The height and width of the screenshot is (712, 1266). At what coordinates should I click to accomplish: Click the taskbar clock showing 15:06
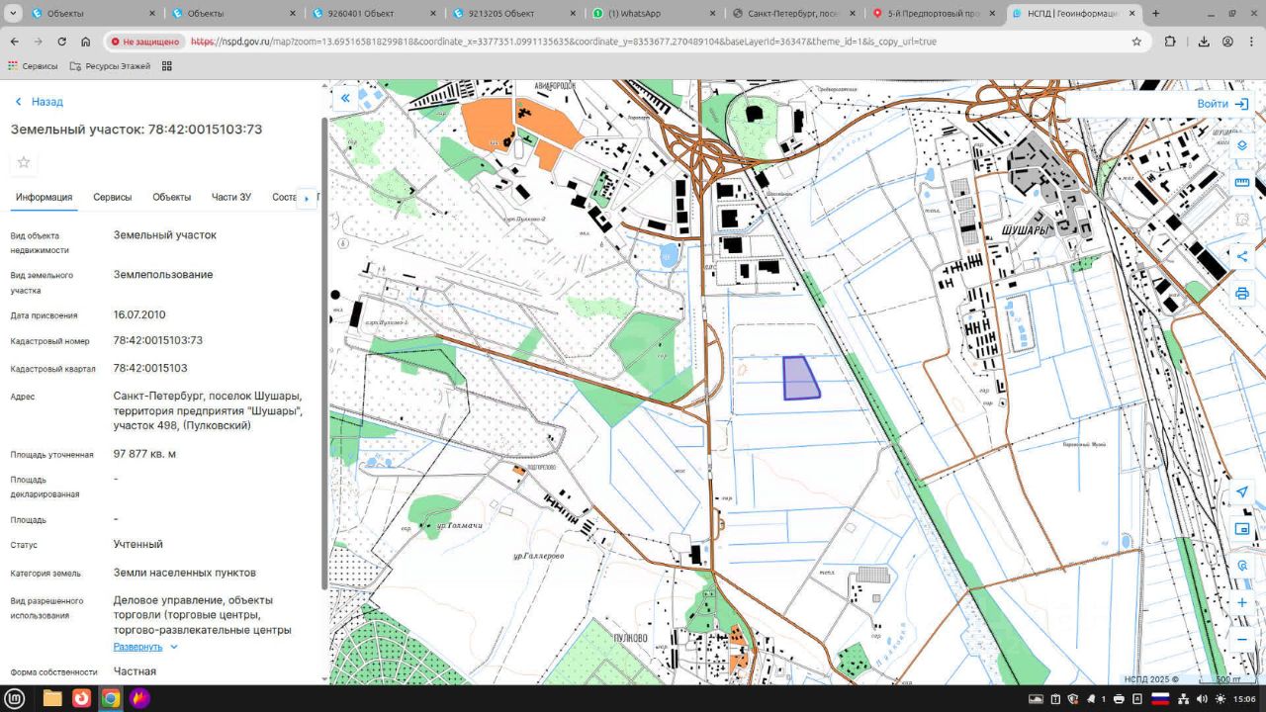(x=1245, y=699)
